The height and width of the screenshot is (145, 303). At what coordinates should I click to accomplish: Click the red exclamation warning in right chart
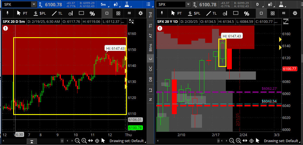pyautogui.click(x=160, y=28)
